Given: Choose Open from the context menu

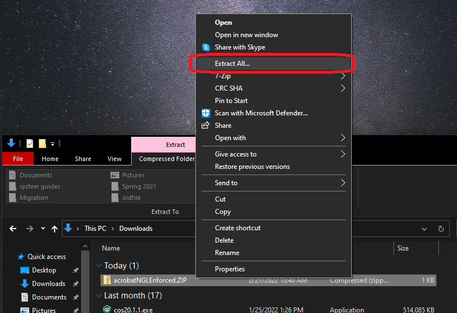Looking at the screenshot, I should (x=274, y=23).
